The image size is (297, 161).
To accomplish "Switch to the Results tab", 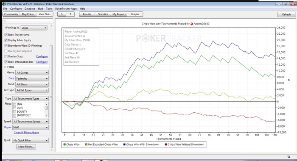I will [x=87, y=14].
